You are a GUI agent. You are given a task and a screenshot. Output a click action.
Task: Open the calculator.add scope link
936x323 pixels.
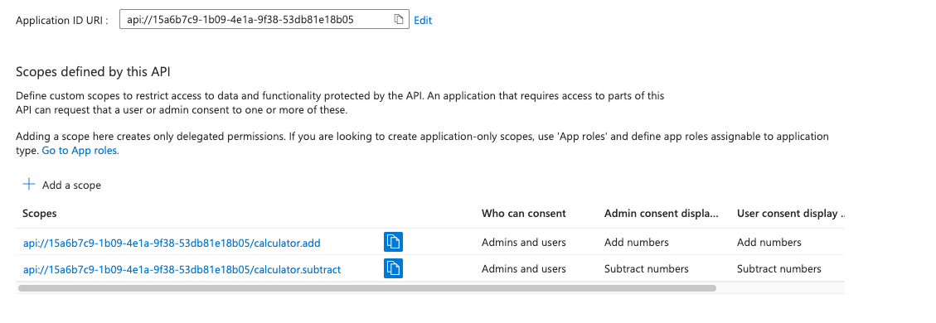coord(172,243)
